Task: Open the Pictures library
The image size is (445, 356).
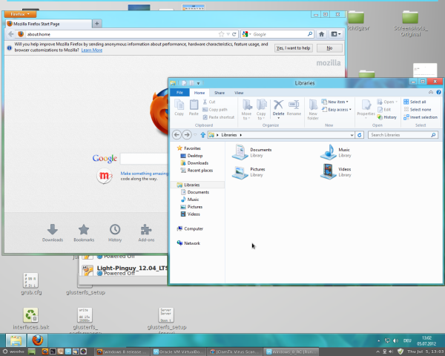Action: (x=248, y=172)
